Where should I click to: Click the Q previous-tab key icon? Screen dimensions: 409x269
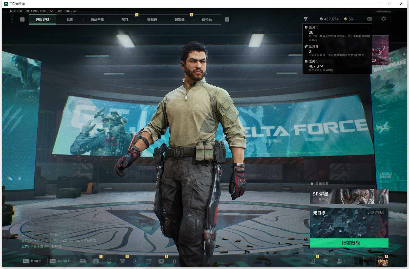pyautogui.click(x=22, y=19)
